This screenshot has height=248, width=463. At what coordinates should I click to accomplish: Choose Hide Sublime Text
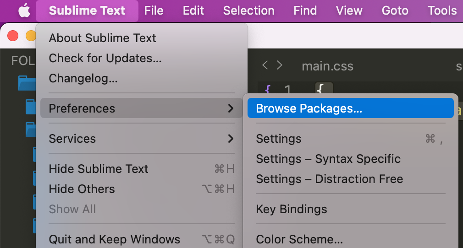pos(99,169)
